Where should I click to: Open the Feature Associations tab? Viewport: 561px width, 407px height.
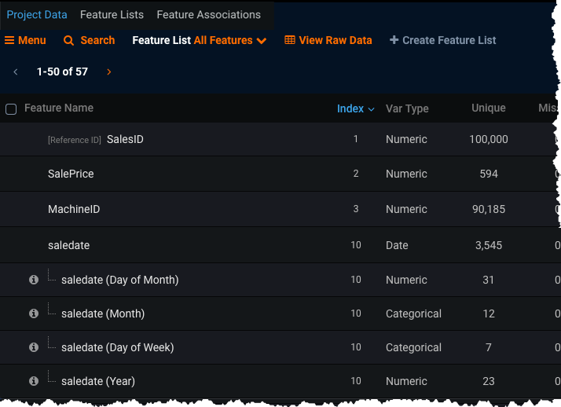pyautogui.click(x=208, y=15)
